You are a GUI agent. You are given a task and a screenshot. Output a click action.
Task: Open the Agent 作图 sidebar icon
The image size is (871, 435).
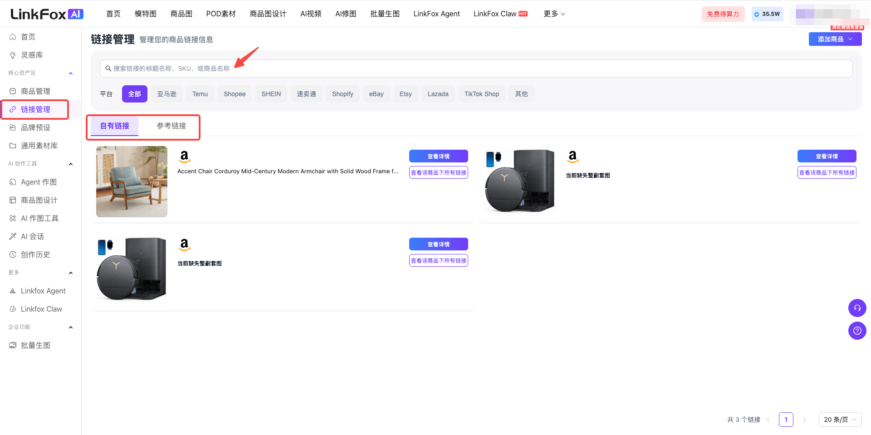(x=13, y=182)
